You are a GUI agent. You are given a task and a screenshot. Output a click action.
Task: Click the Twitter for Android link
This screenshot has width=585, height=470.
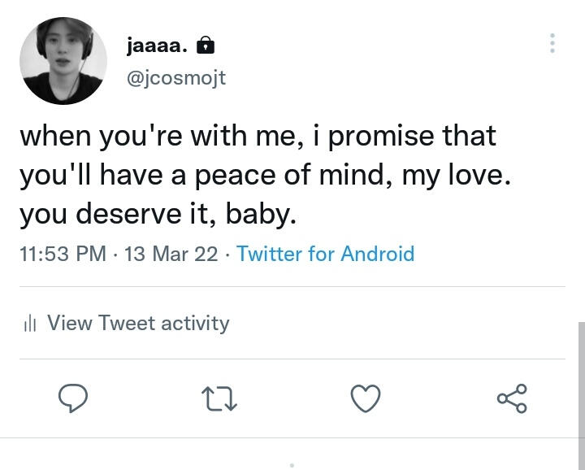[x=325, y=254]
